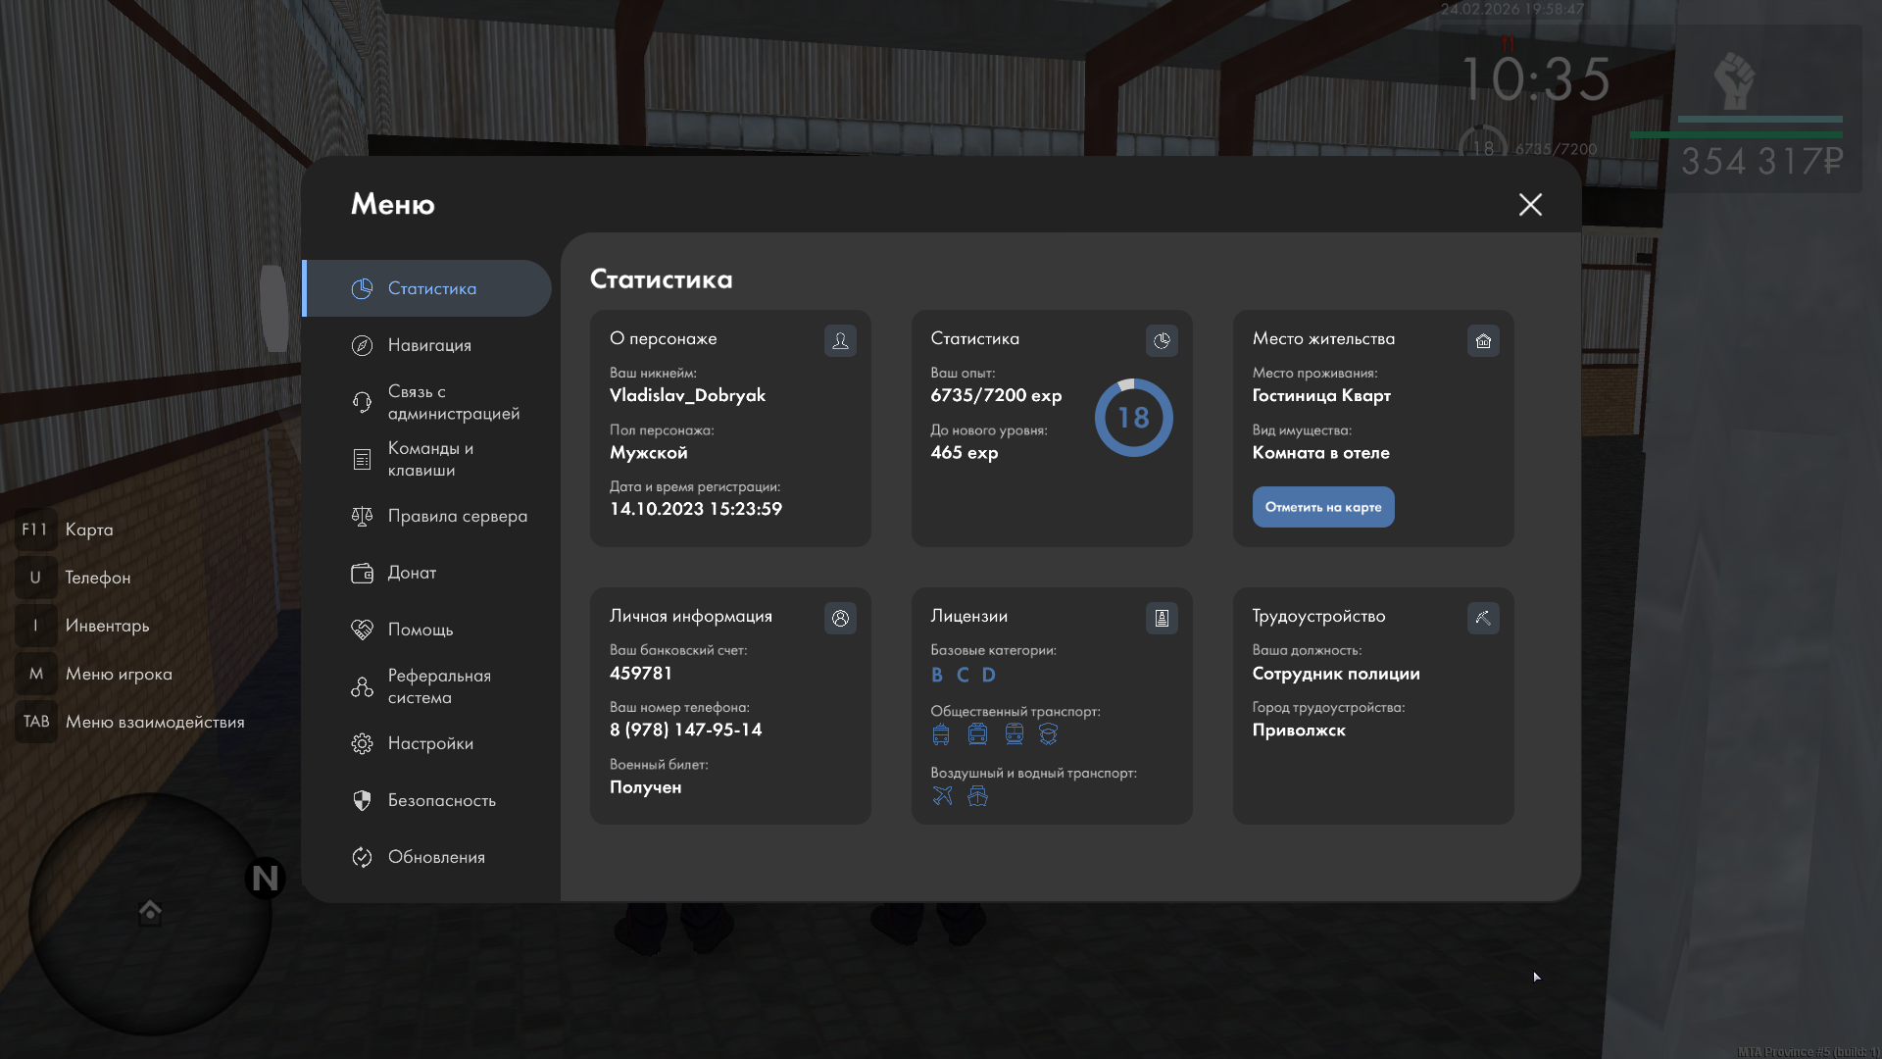Click the level 18 circular progress indicator
Image resolution: width=1882 pixels, height=1059 pixels.
click(x=1133, y=418)
